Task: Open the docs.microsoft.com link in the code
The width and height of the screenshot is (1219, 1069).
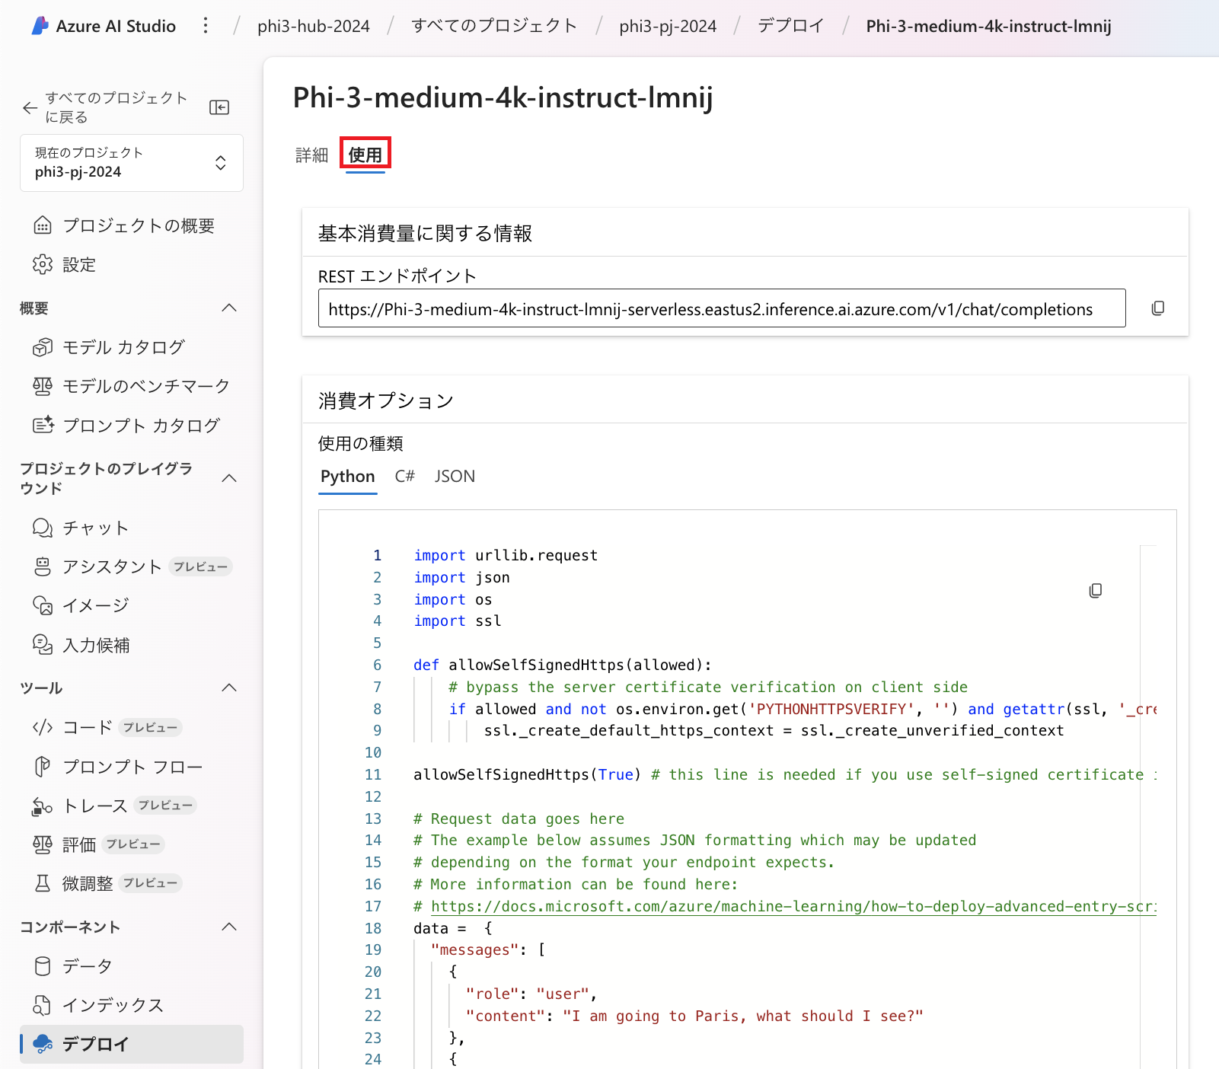Action: point(792,906)
